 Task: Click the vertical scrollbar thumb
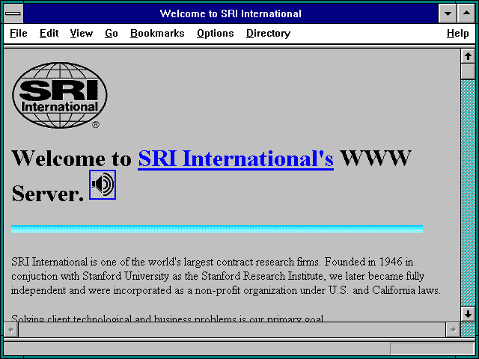[468, 71]
